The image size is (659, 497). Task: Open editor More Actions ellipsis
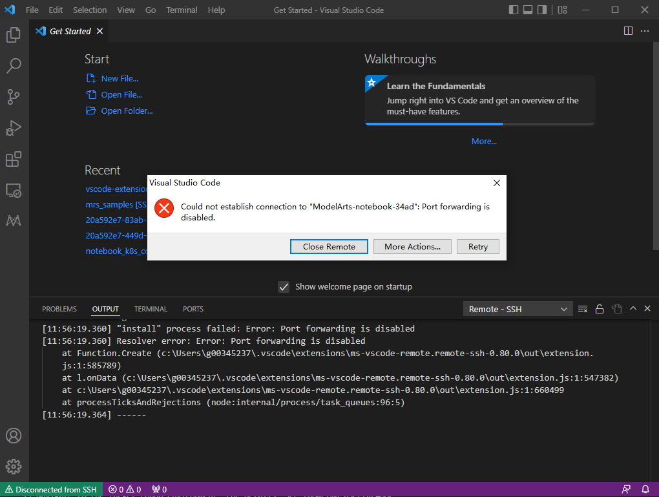click(645, 30)
